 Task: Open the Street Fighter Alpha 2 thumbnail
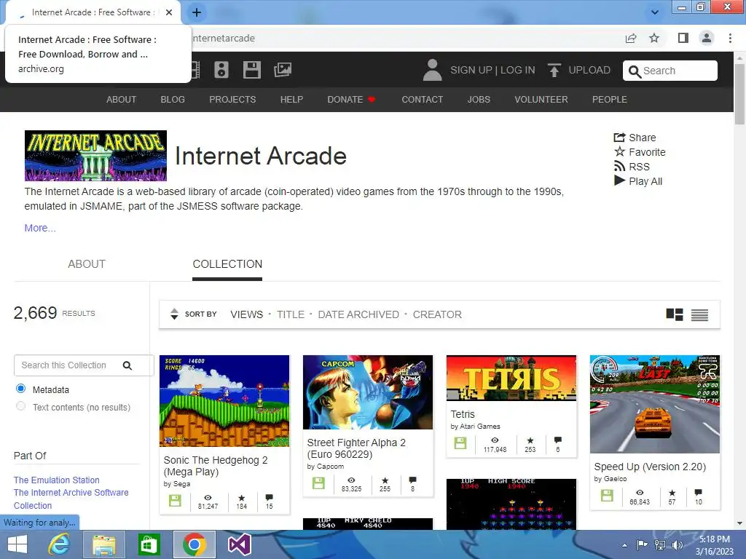pyautogui.click(x=368, y=392)
